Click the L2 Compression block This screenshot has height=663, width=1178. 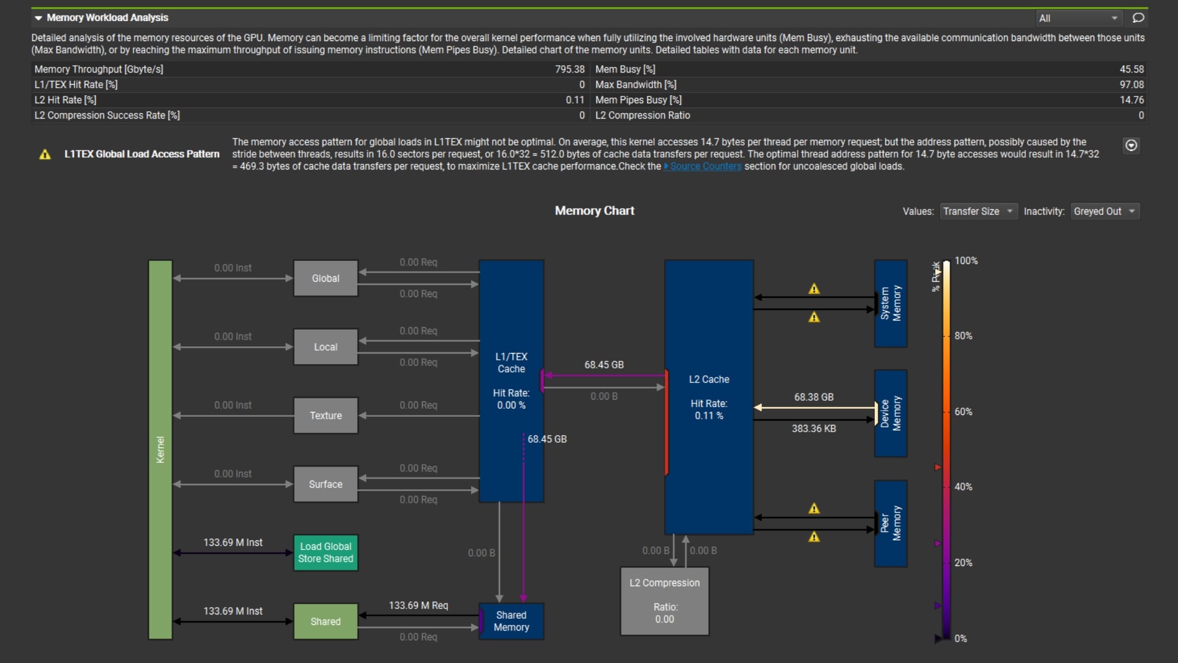(664, 600)
